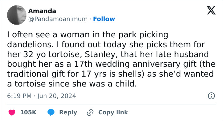223x121 pixels.
Task: Open the X logo link
Action: pyautogui.click(x=211, y=11)
